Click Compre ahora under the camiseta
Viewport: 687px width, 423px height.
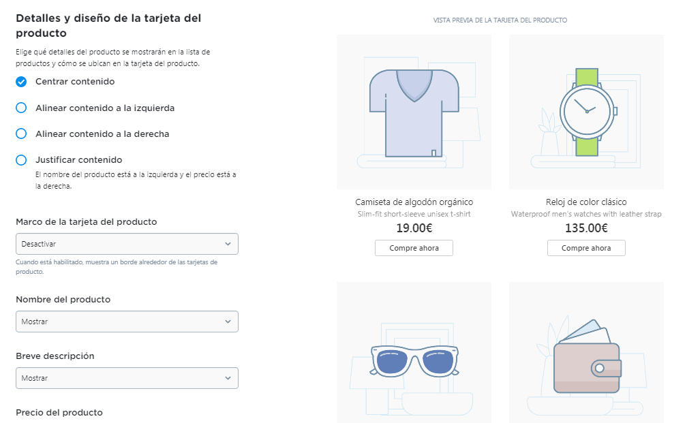pyautogui.click(x=414, y=248)
